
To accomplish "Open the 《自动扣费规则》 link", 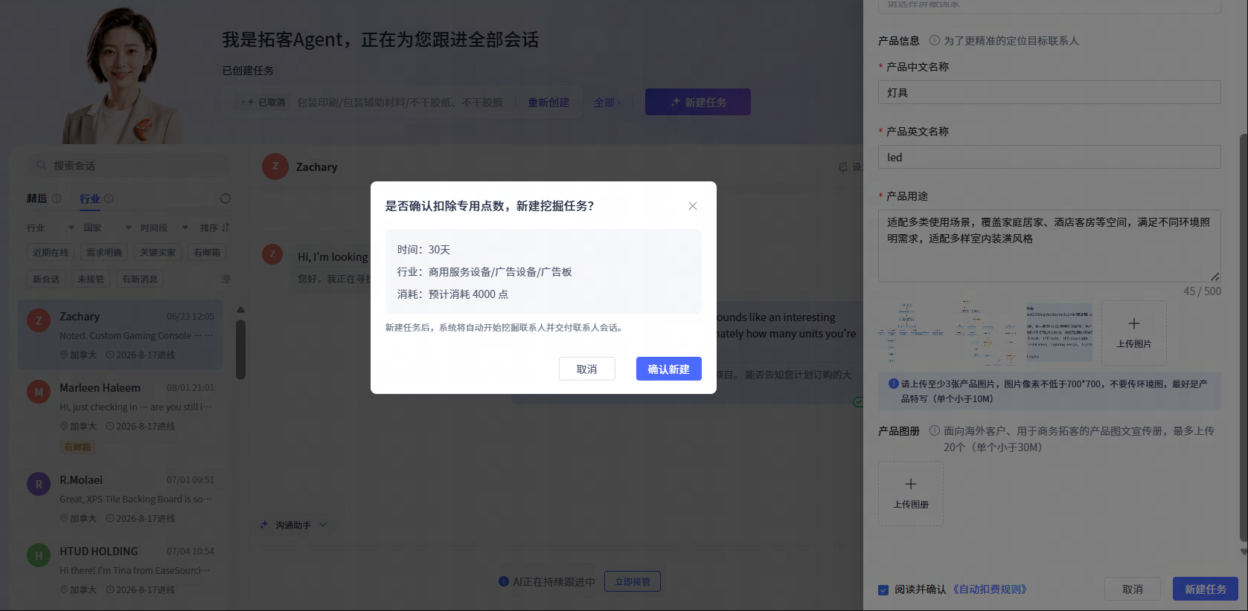I will 989,589.
